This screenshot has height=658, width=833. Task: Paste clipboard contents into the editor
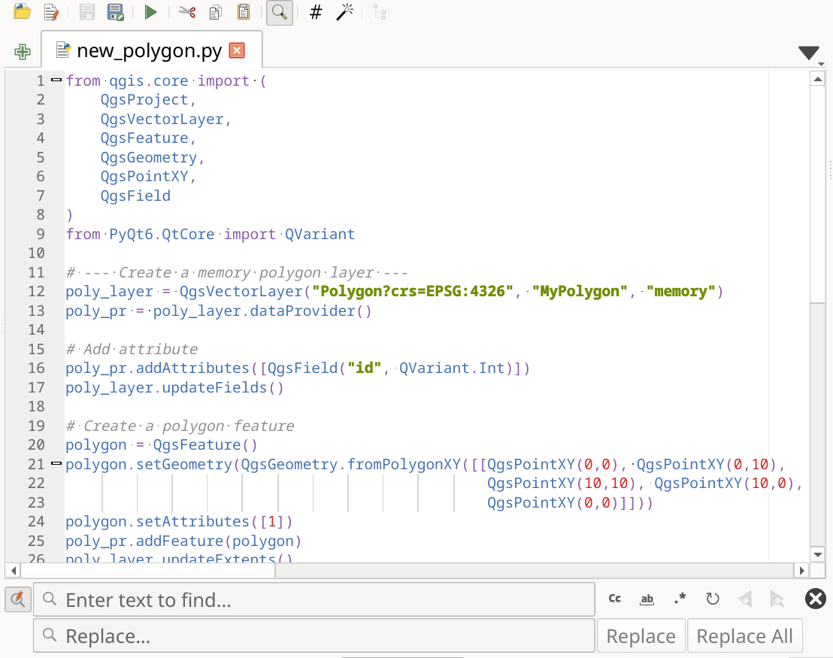(x=243, y=12)
